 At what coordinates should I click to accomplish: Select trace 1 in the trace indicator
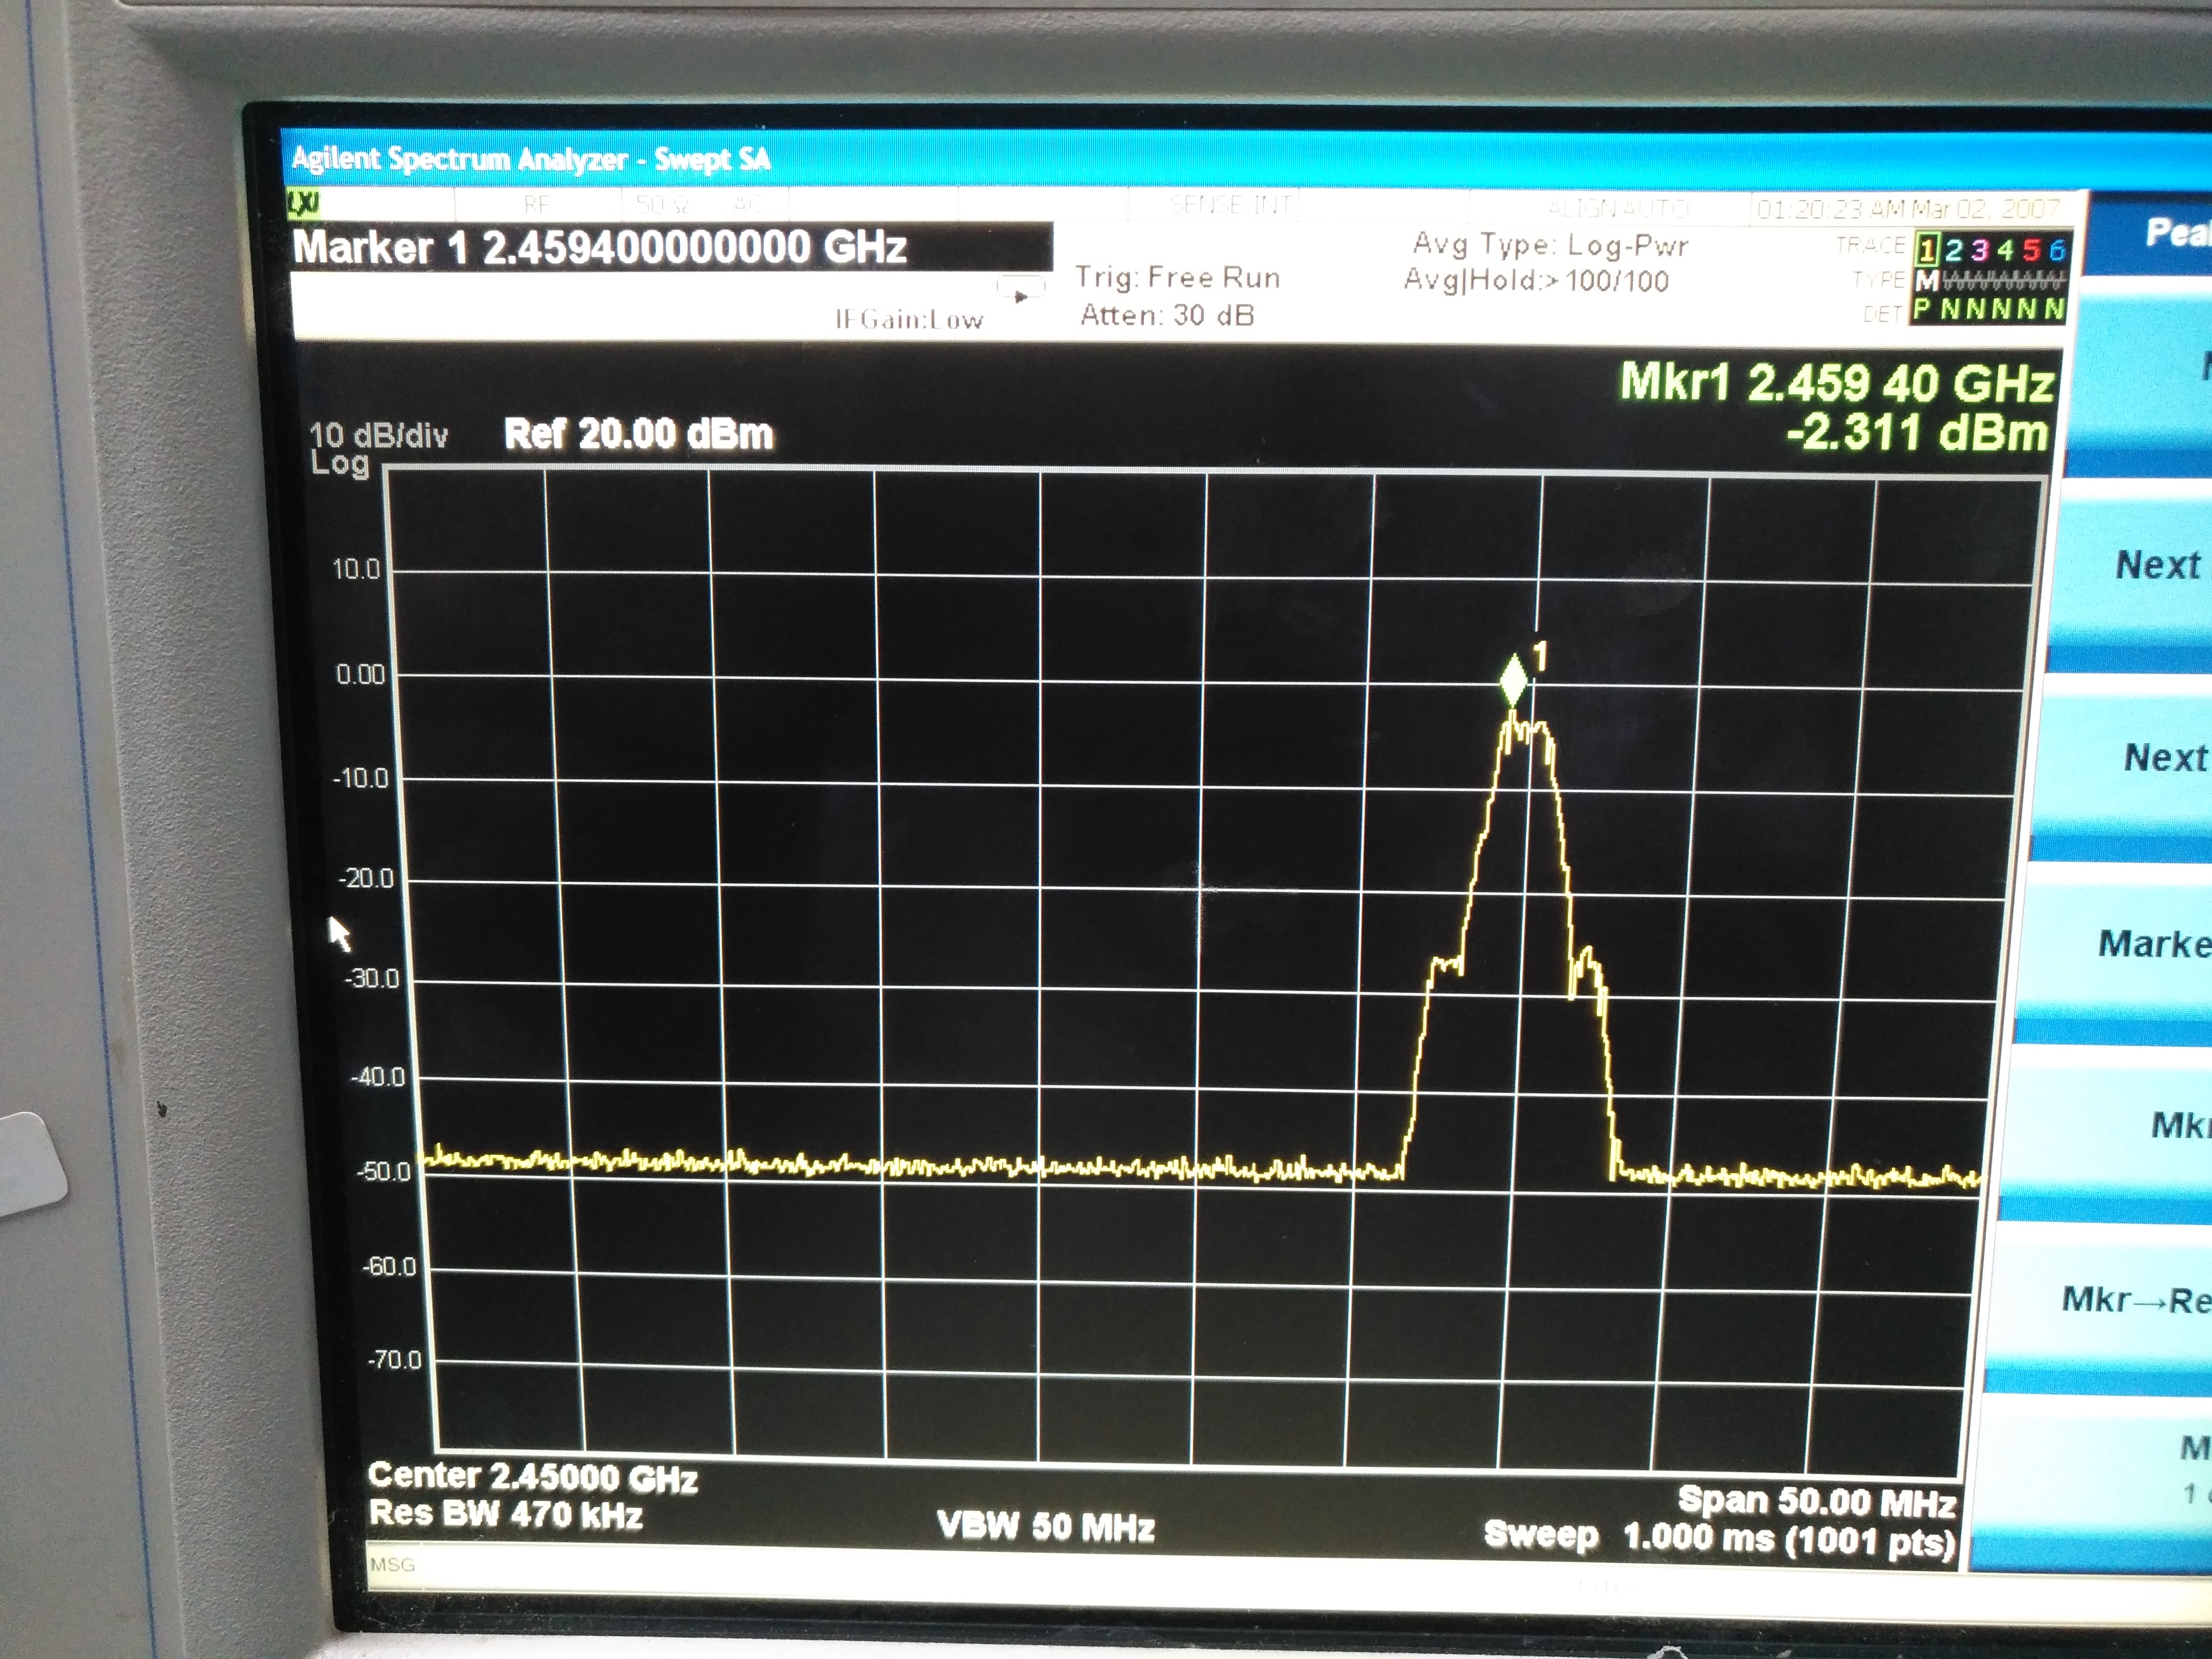1927,250
